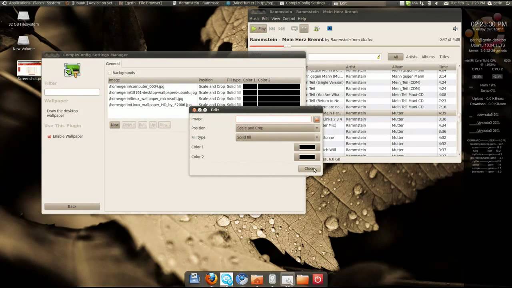Open the home folder from the dock
The height and width of the screenshot is (288, 512).
coord(257,279)
